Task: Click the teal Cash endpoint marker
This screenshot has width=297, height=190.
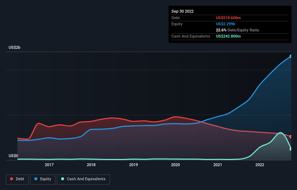Action: pos(291,149)
